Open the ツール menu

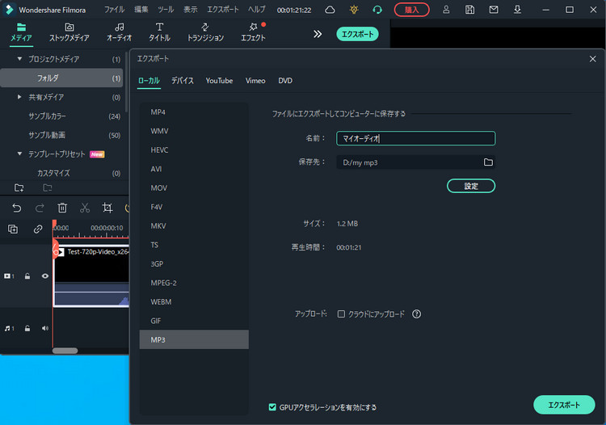point(166,10)
